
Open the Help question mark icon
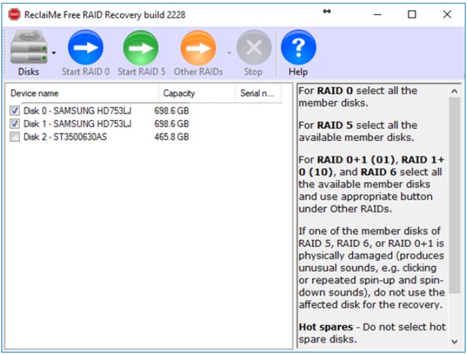[x=298, y=48]
